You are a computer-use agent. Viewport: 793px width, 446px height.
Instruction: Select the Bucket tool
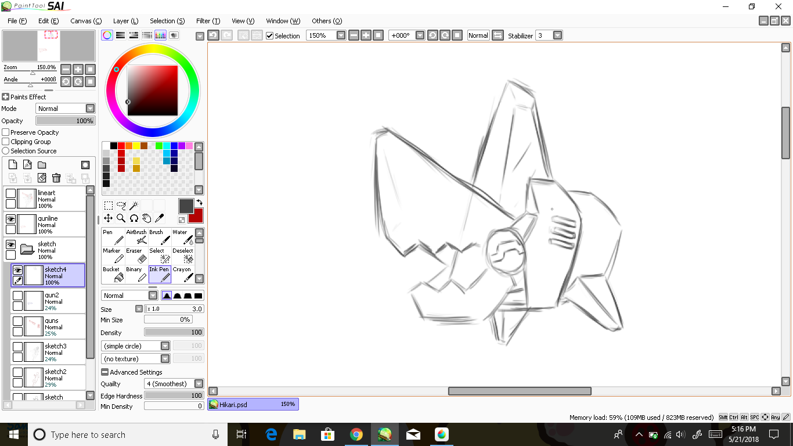(113, 274)
